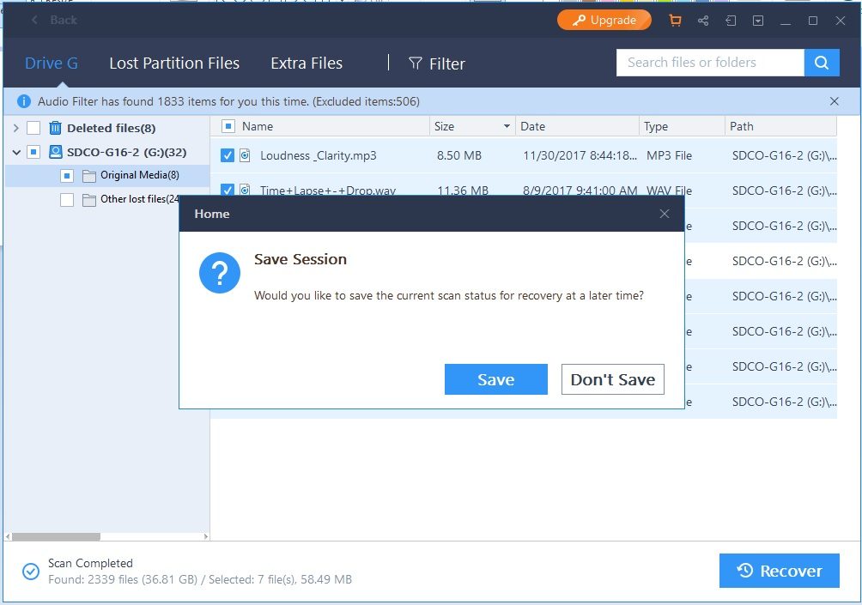Sort by the Name column header
The width and height of the screenshot is (862, 605).
pos(258,126)
